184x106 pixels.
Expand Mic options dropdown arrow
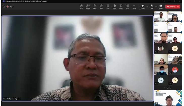tap(156, 7)
